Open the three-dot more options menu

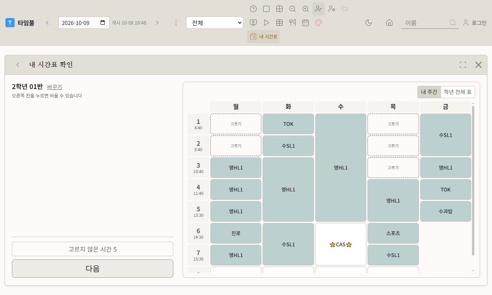click(x=176, y=23)
